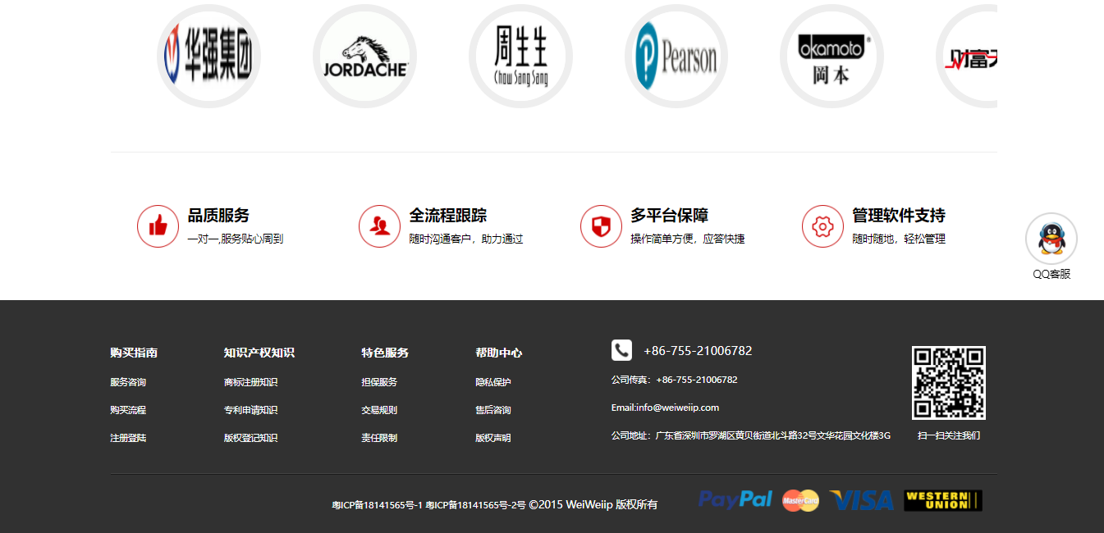Click 随时沟通客户，助力通过 description
The image size is (1104, 533).
point(466,239)
